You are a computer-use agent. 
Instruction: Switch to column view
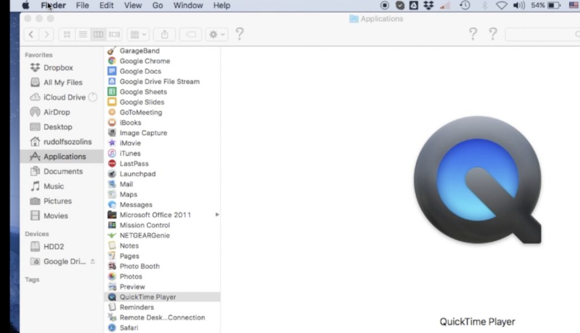tap(99, 35)
